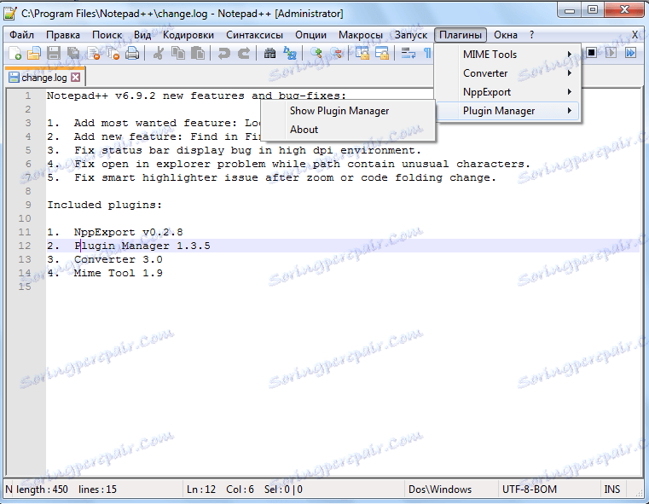
Task: Click the line 'Plugin Manager 1.3.5'
Action: coord(142,246)
